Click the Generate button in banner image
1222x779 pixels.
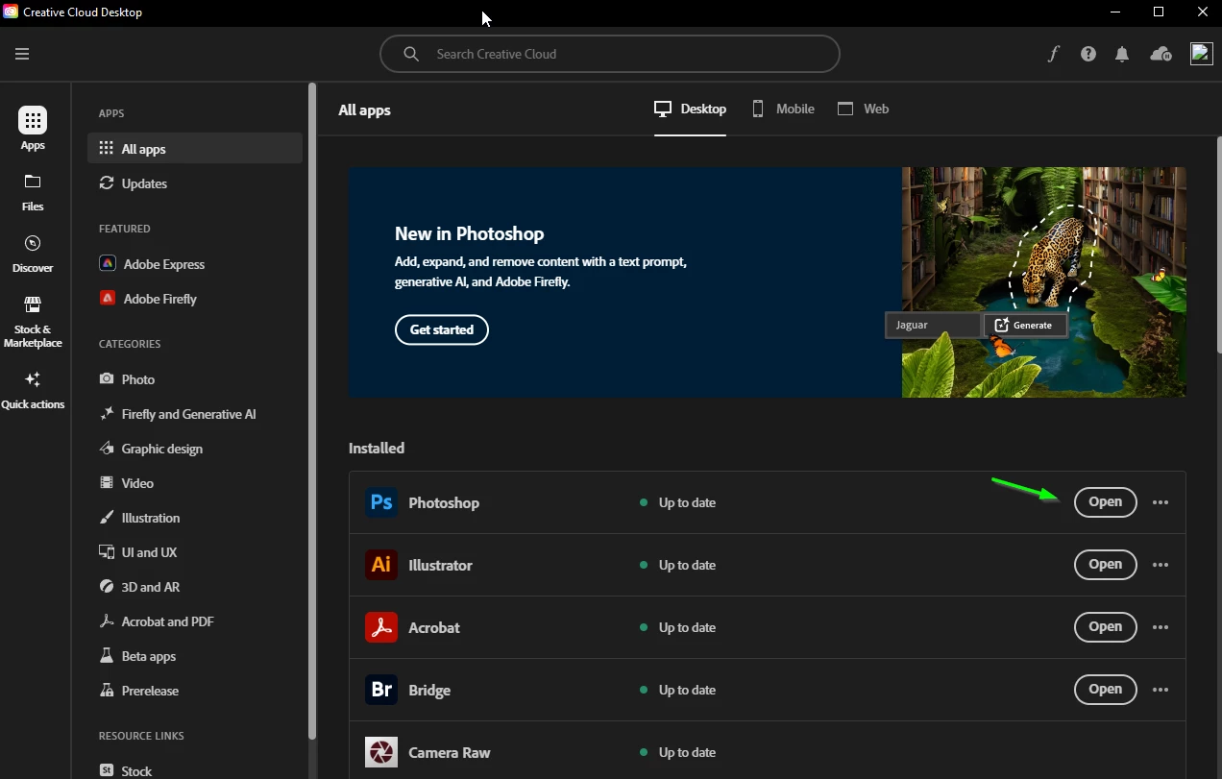point(1025,325)
